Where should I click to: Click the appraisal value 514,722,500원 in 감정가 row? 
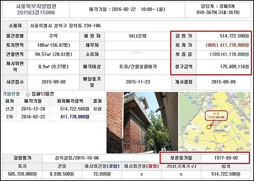point(234,36)
